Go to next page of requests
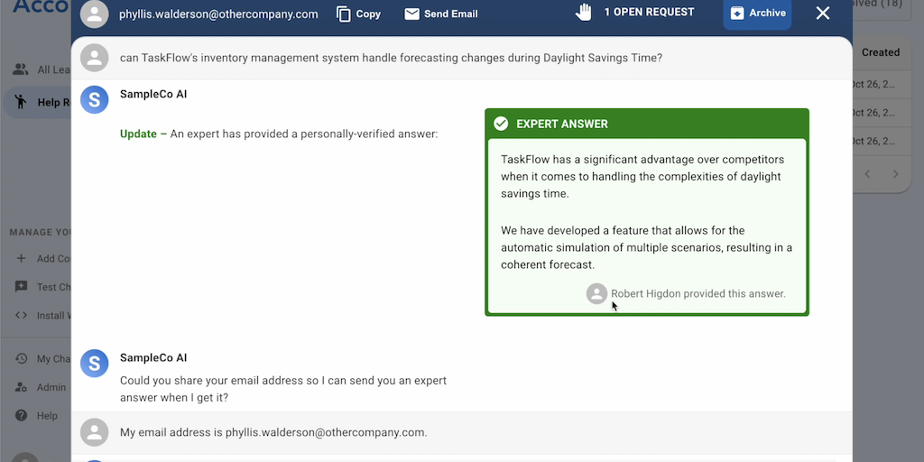924x462 pixels. tap(895, 173)
